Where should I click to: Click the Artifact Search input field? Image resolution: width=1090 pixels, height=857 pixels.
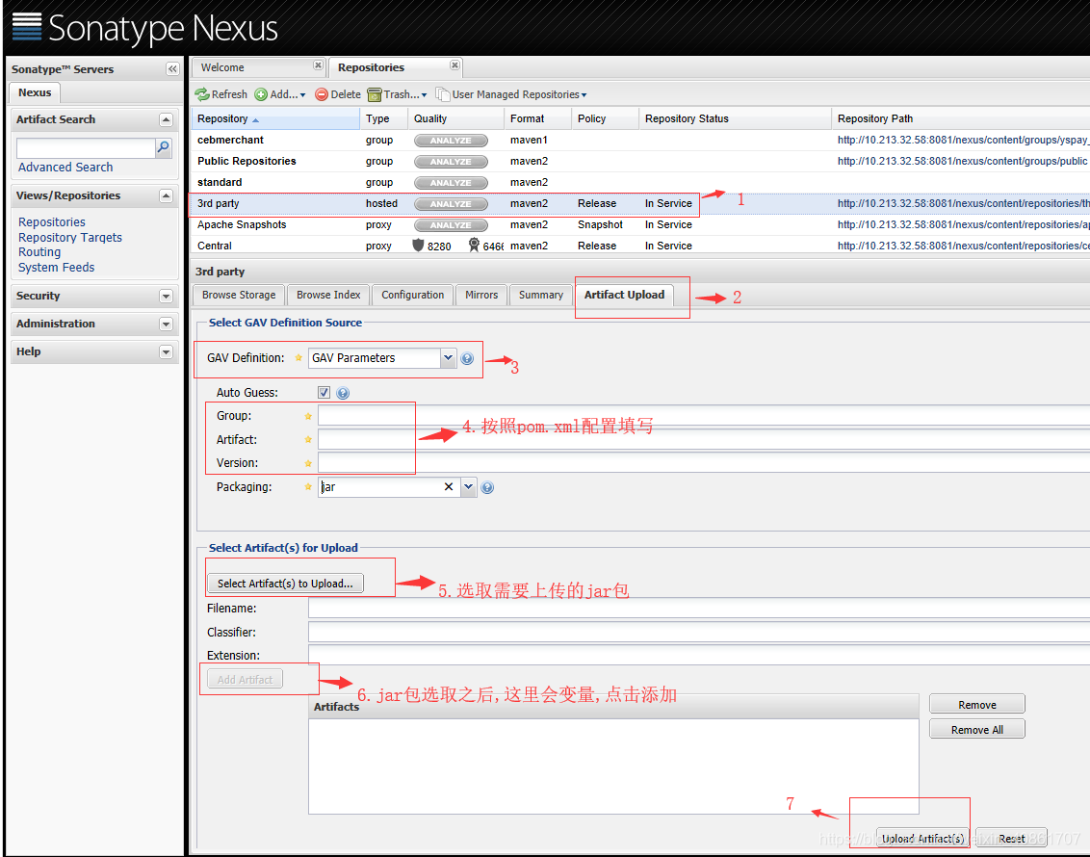pyautogui.click(x=86, y=148)
